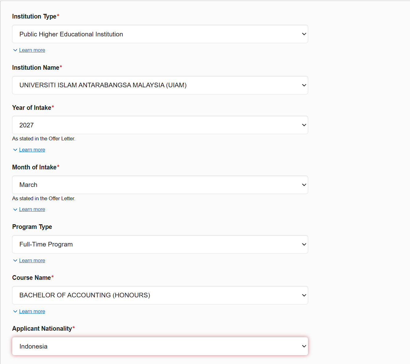Open the Year of Intake dropdown
Viewport: 410px width, 364px height.
160,125
